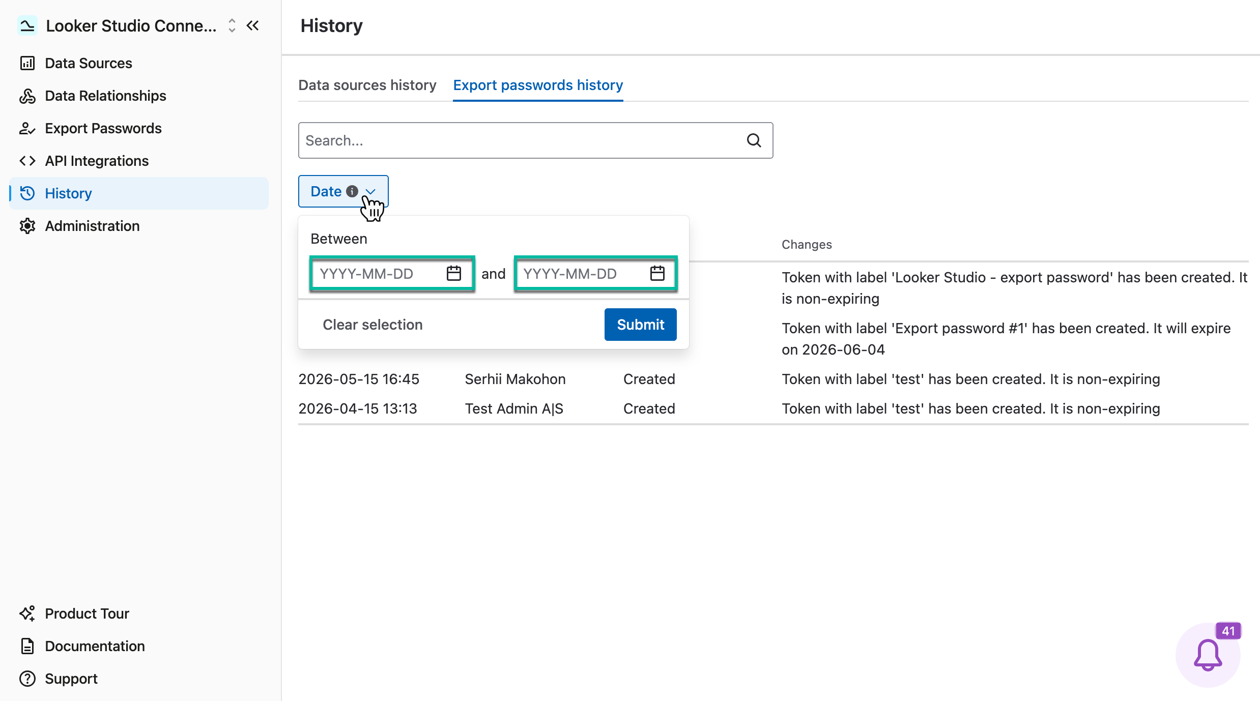Click the Looker Studio Connector app logo
Viewport: 1260px width, 701px height.
[27, 25]
